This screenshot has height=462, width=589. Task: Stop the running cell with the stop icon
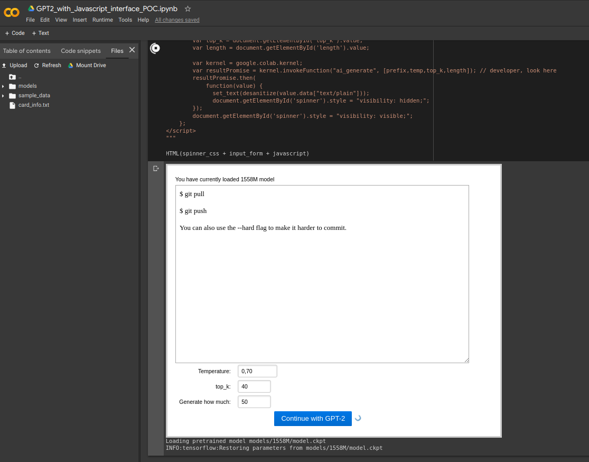(155, 48)
